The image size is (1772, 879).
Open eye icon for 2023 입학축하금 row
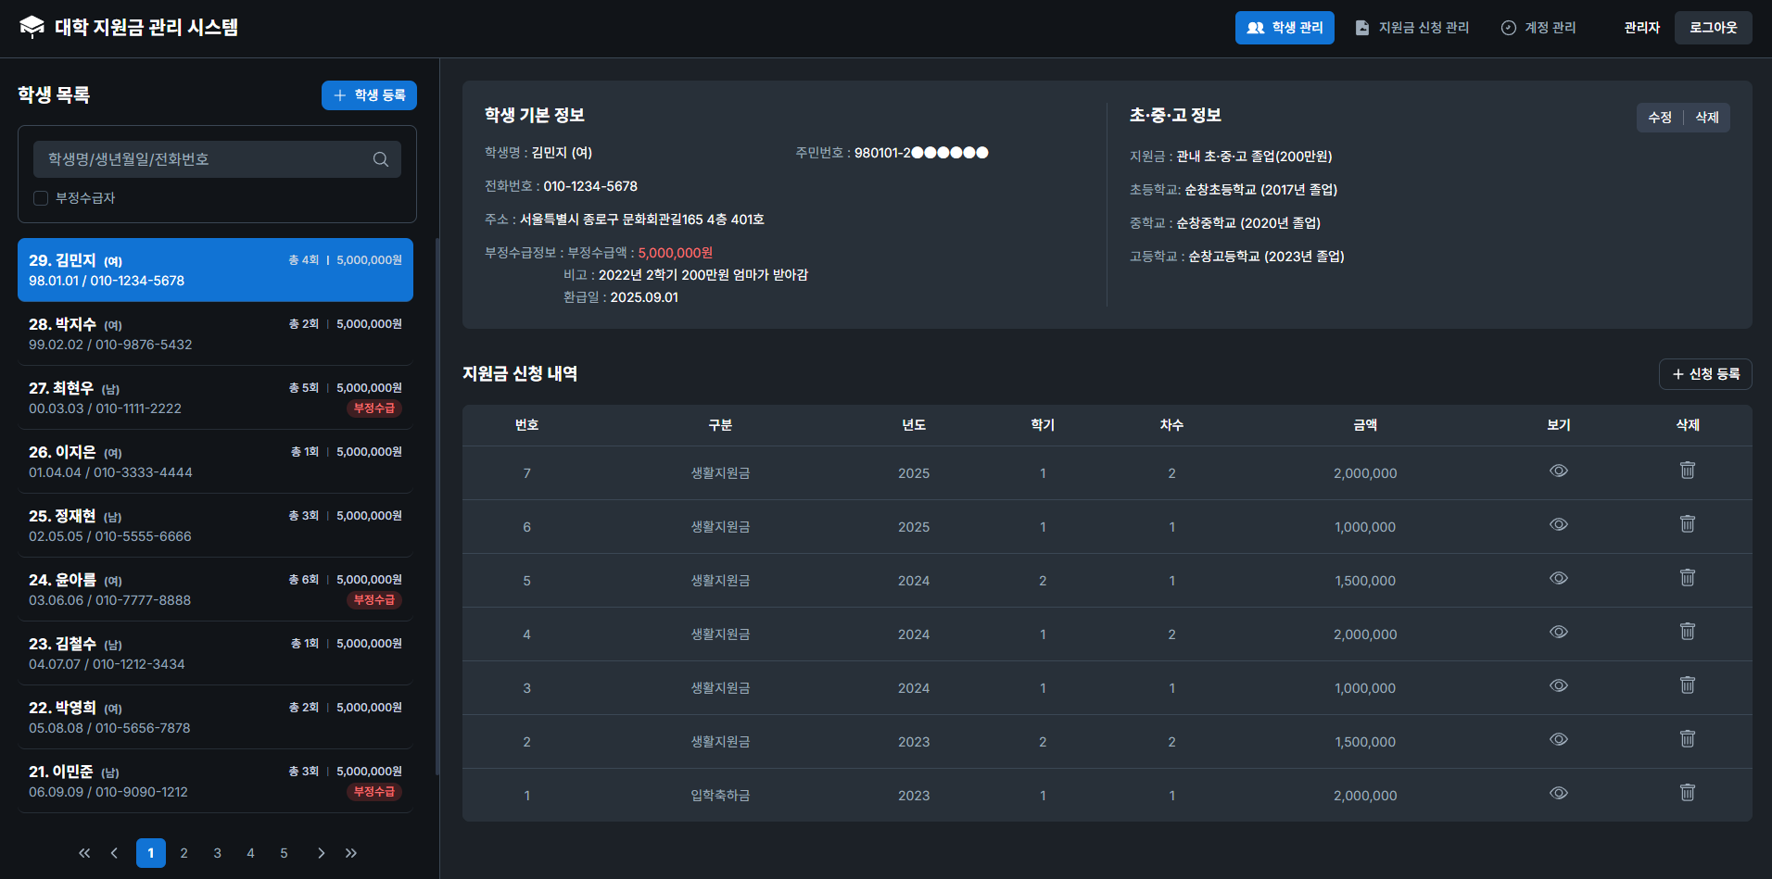1558,793
